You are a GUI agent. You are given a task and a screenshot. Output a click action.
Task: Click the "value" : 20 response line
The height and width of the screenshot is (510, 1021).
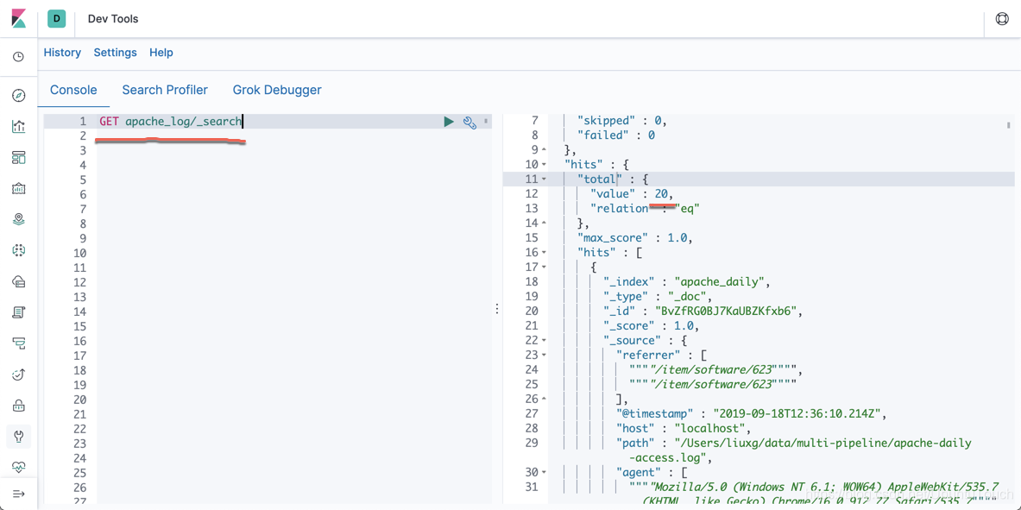click(631, 194)
